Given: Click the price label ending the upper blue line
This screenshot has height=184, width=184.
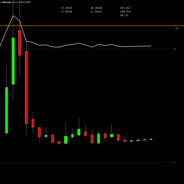Looking at the screenshot, I should [x=175, y=49].
